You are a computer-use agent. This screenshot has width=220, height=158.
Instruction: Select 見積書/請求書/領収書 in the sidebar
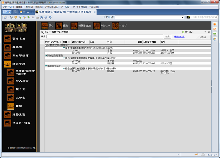[21, 73]
